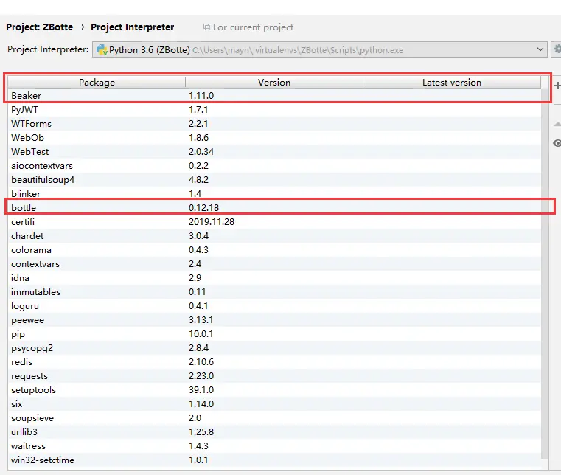
Task: Click the Latest version column header
Action: 451,83
